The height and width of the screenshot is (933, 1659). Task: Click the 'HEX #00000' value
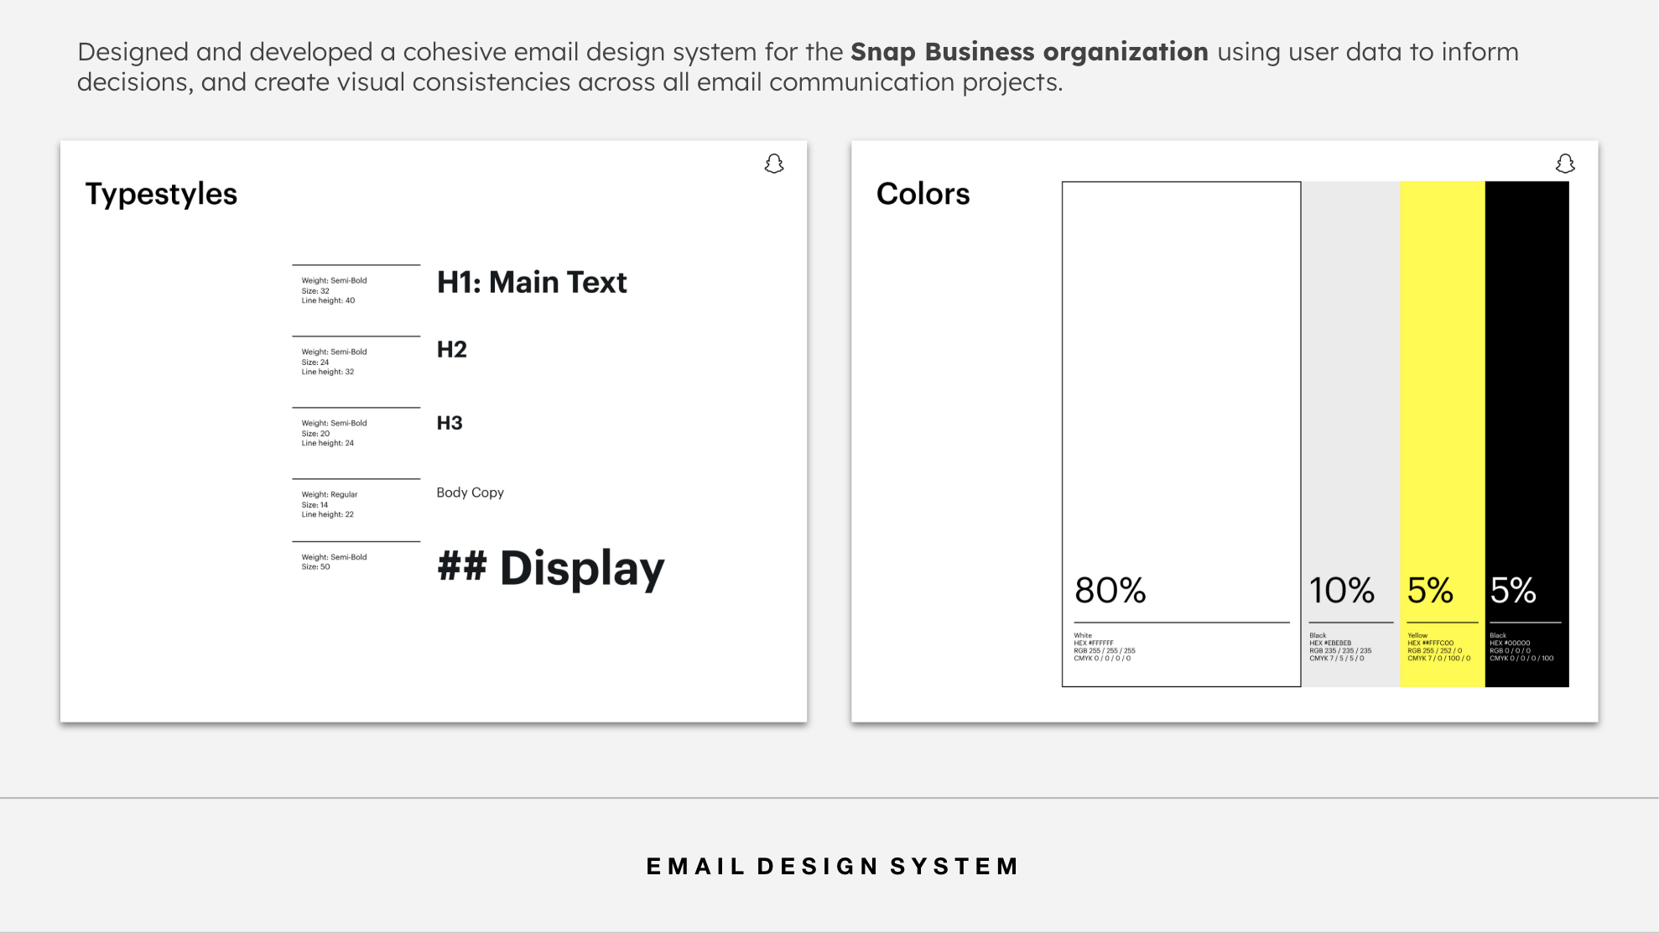[x=1510, y=644]
